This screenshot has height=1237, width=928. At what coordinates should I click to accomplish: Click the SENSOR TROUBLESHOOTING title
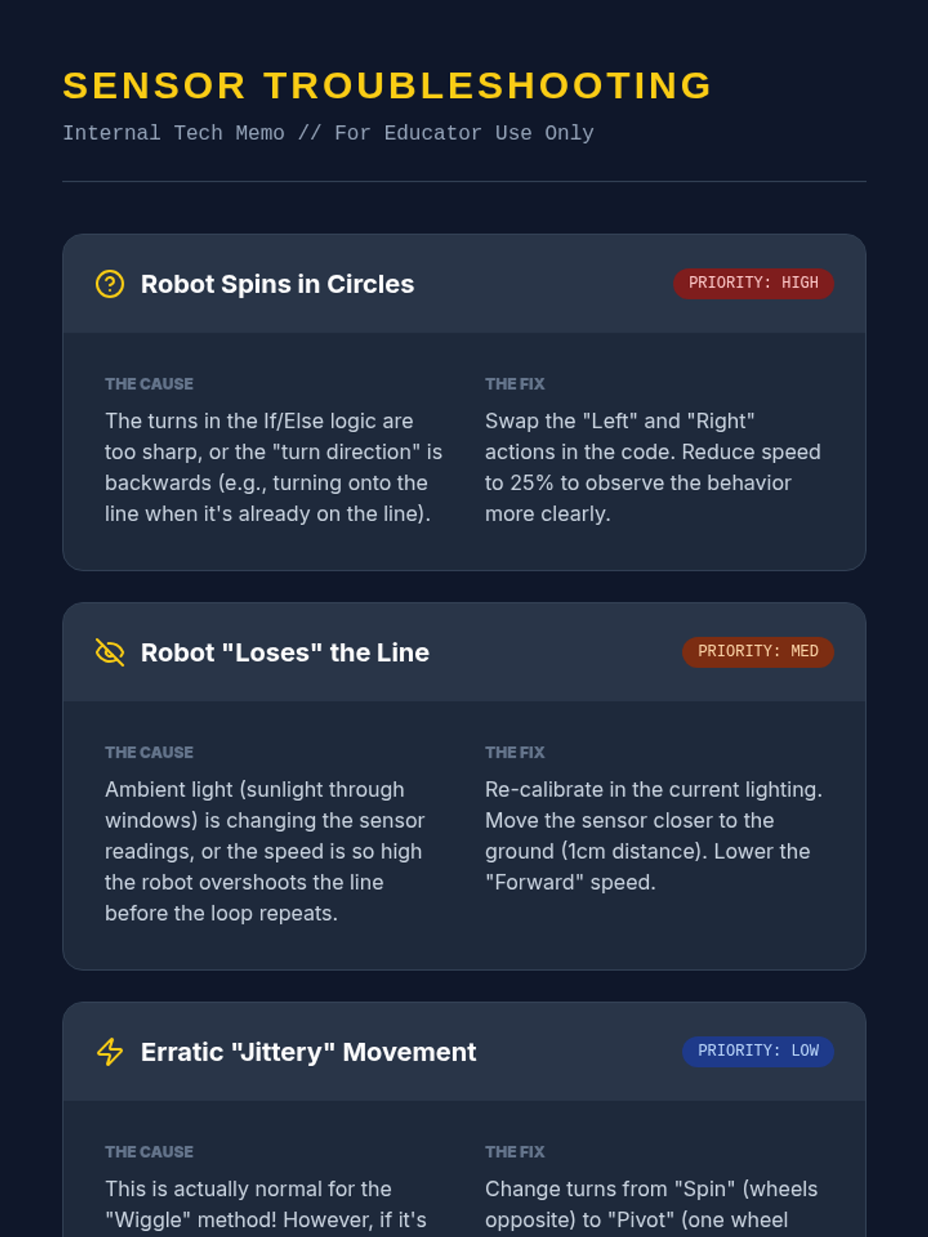[387, 85]
